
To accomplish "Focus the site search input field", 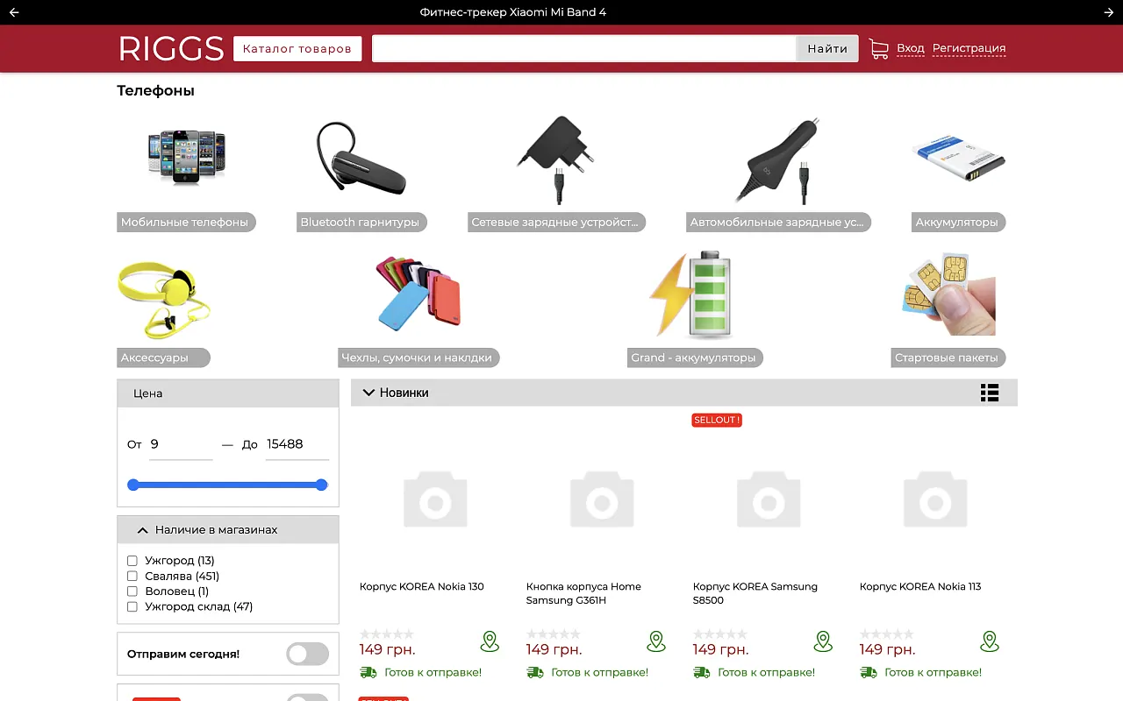I will (584, 49).
